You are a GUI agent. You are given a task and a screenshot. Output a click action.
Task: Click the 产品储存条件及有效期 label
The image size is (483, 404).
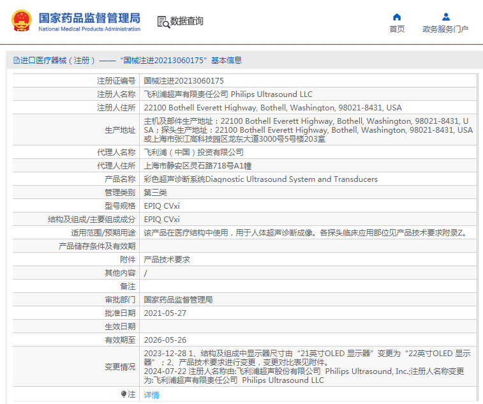pyautogui.click(x=97, y=246)
